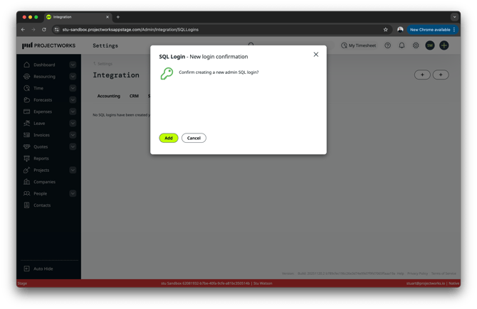This screenshot has width=477, height=309.
Task: Open Dashboard from the sidebar icon
Action: 27,65
